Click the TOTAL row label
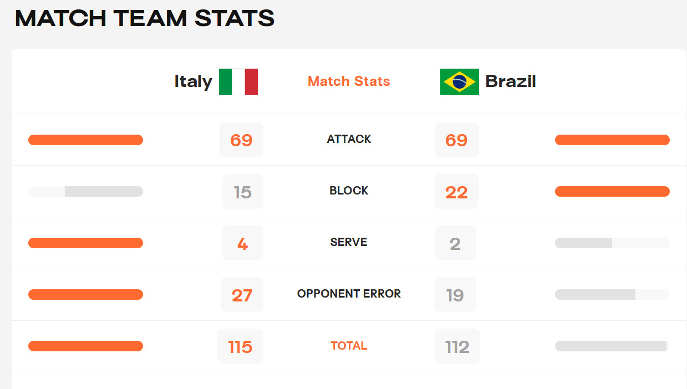The image size is (687, 389). [x=349, y=346]
